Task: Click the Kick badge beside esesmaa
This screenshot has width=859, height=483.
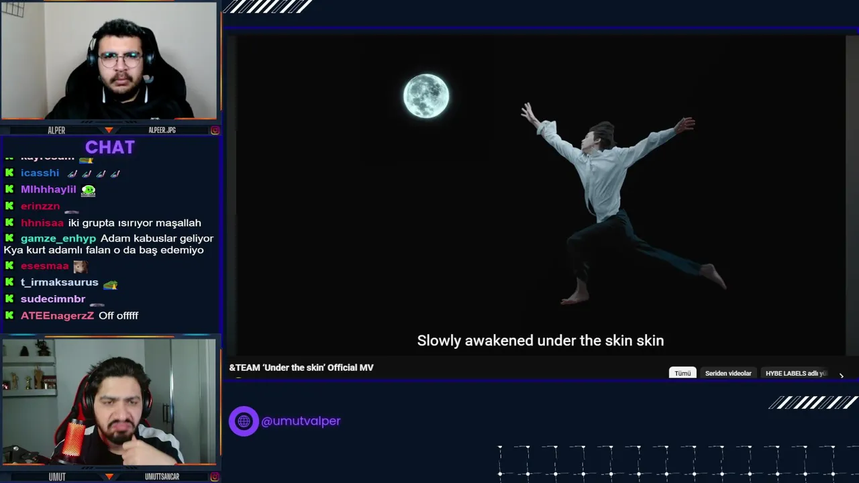Action: coord(9,266)
